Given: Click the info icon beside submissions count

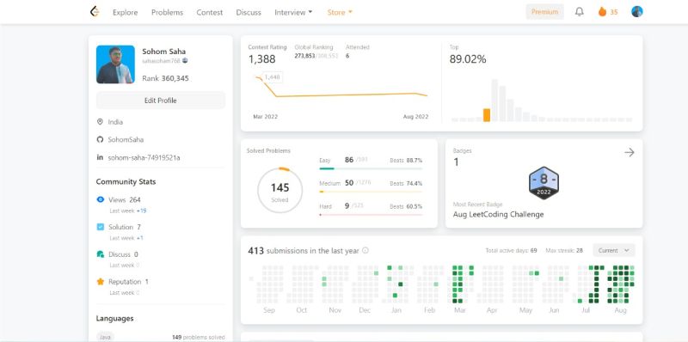Looking at the screenshot, I should [x=365, y=250].
